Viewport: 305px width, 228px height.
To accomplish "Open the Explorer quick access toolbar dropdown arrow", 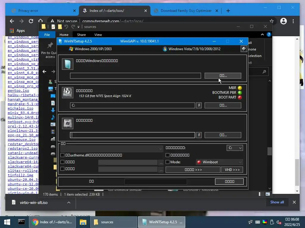I will click(x=78, y=27).
